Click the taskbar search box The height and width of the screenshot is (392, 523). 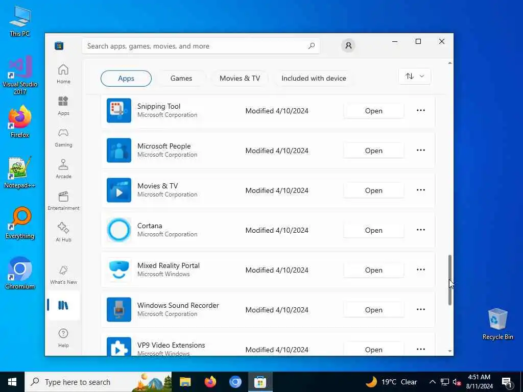[98, 382]
